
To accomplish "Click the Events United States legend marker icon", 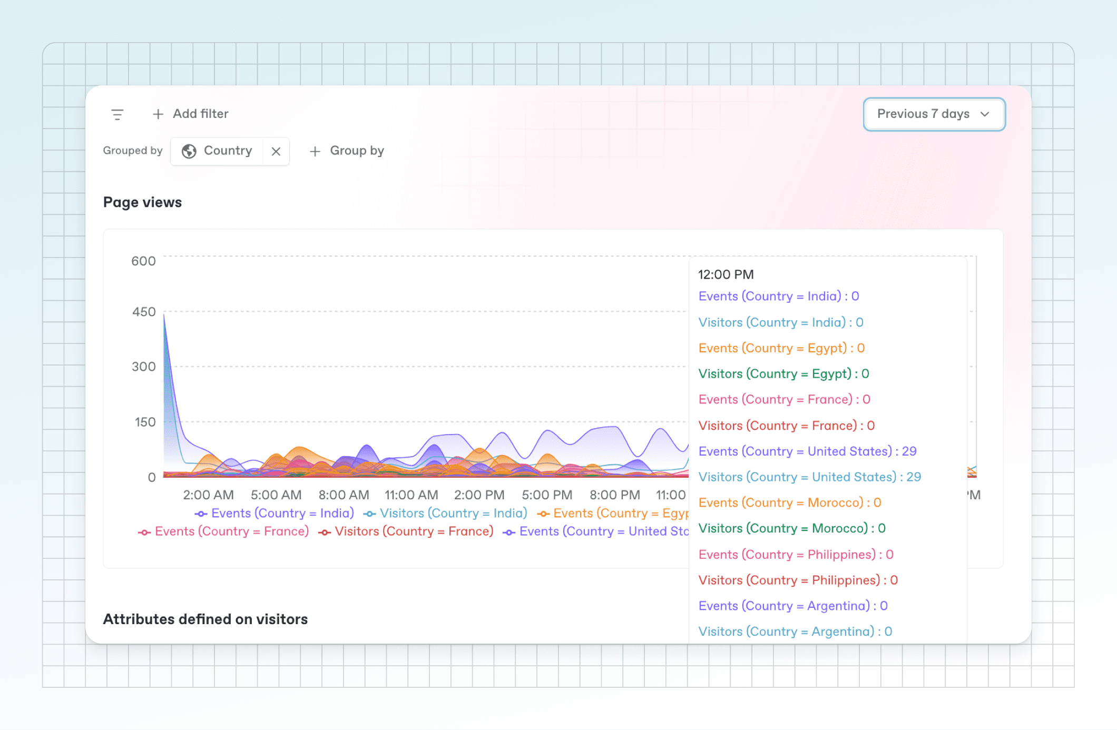I will pos(509,532).
